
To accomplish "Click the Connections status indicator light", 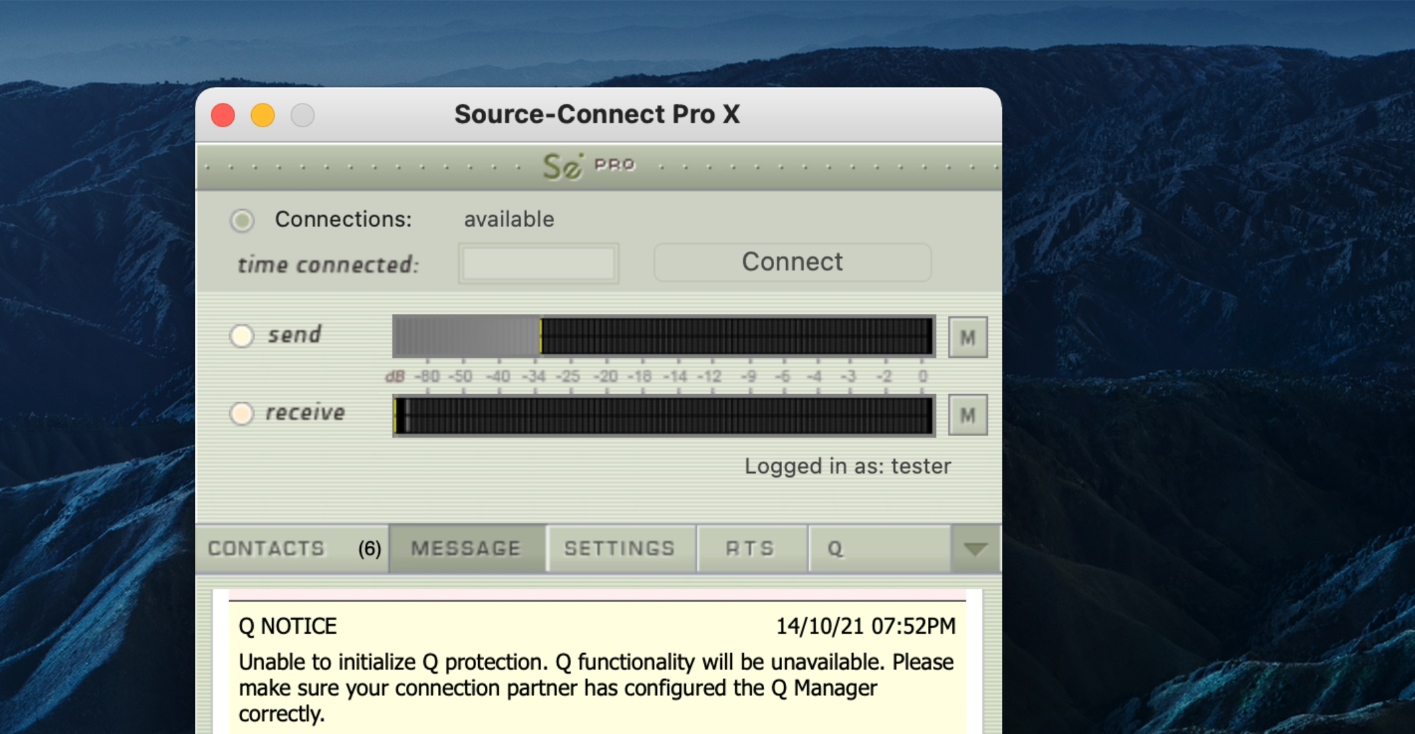I will [x=242, y=220].
